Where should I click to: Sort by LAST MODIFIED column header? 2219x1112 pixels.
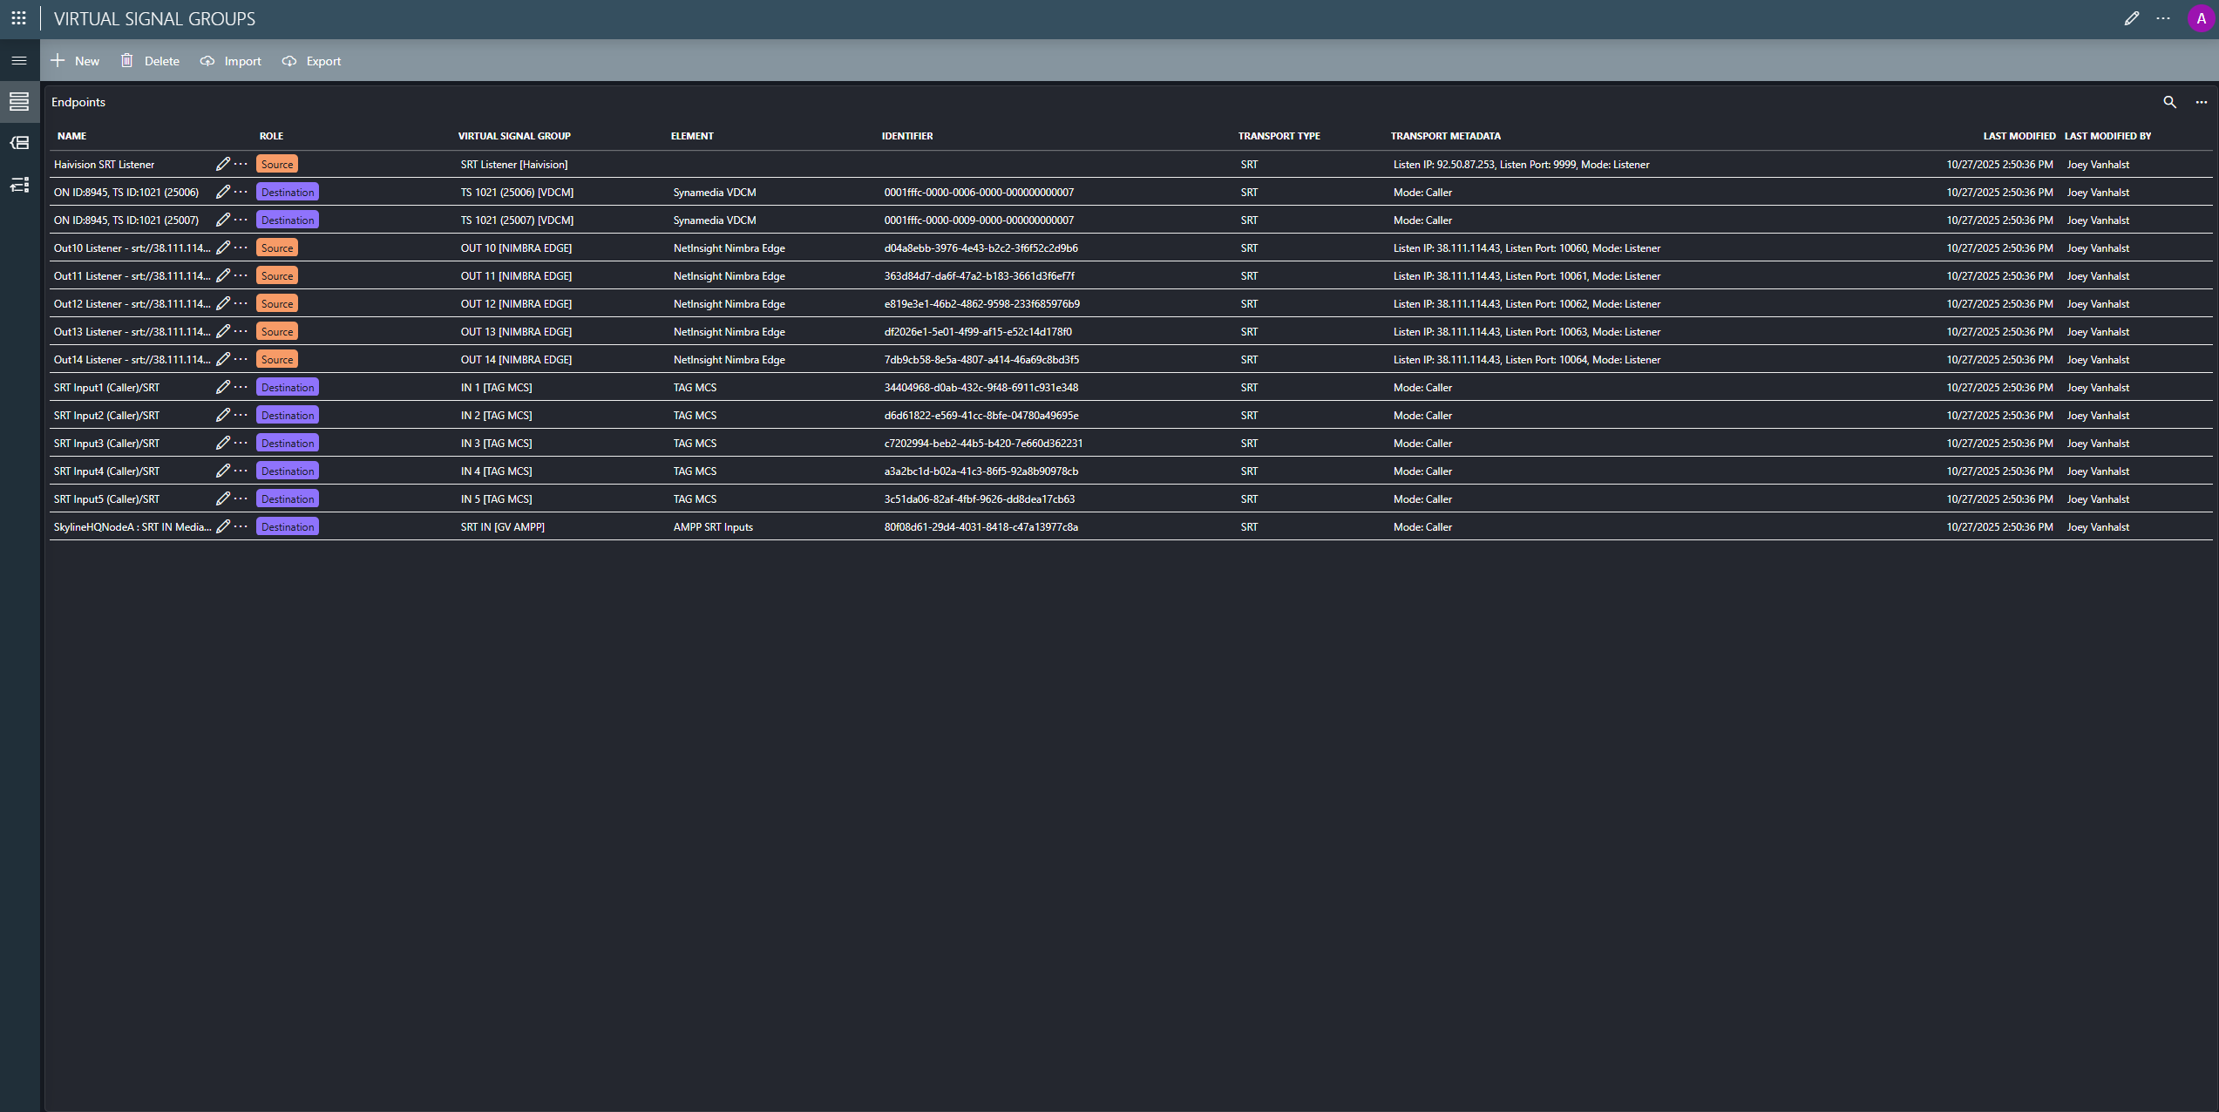[2019, 136]
